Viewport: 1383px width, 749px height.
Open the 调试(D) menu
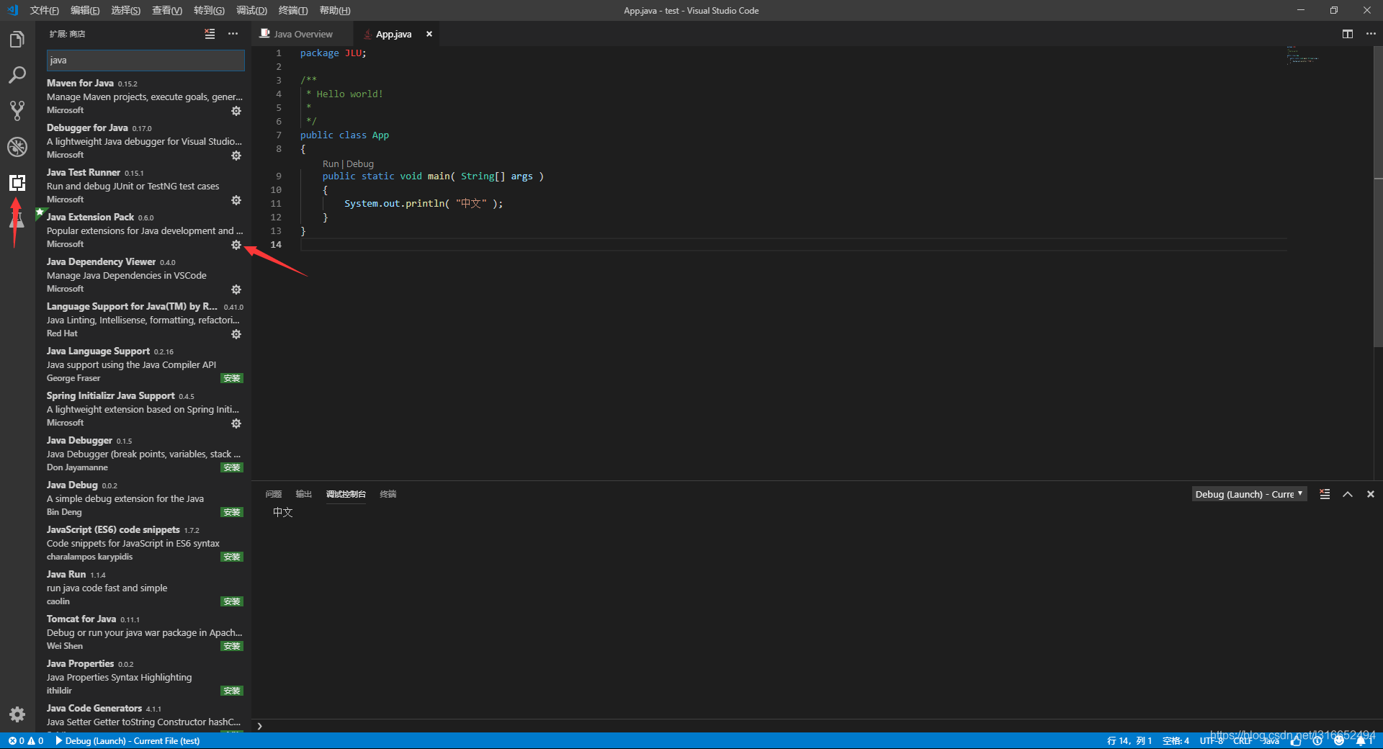[x=251, y=10]
